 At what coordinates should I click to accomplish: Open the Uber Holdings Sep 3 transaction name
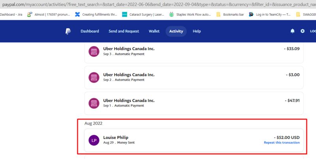[129, 49]
